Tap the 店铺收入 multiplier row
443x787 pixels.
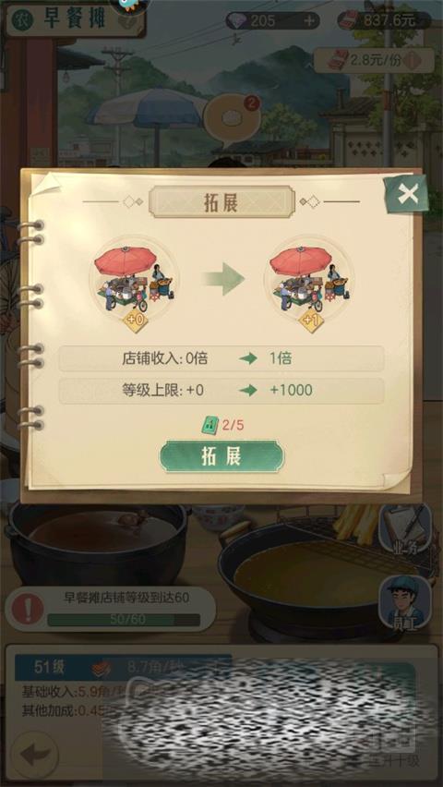click(221, 358)
